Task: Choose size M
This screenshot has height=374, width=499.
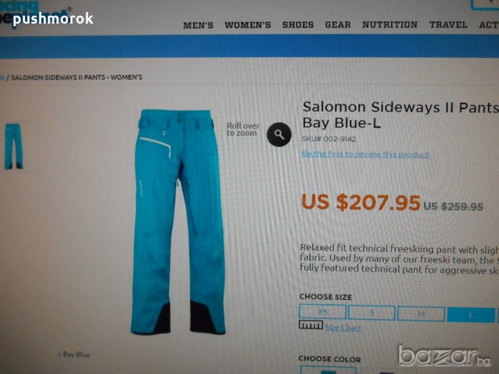Action: (421, 314)
